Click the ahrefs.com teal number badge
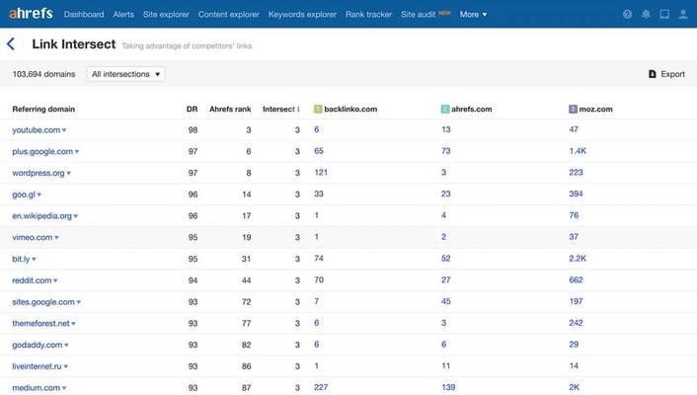Image resolution: width=697 pixels, height=395 pixels. (445, 109)
